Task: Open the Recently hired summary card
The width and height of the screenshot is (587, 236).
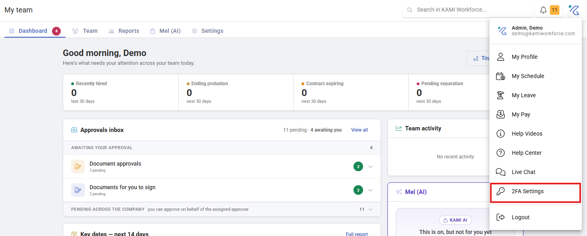Action: [x=121, y=92]
